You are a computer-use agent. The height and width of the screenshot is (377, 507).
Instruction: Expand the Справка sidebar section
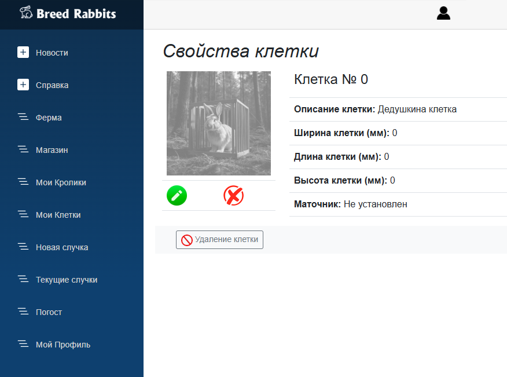(x=52, y=85)
